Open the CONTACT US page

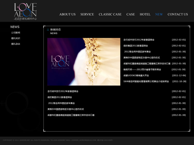click(x=177, y=15)
